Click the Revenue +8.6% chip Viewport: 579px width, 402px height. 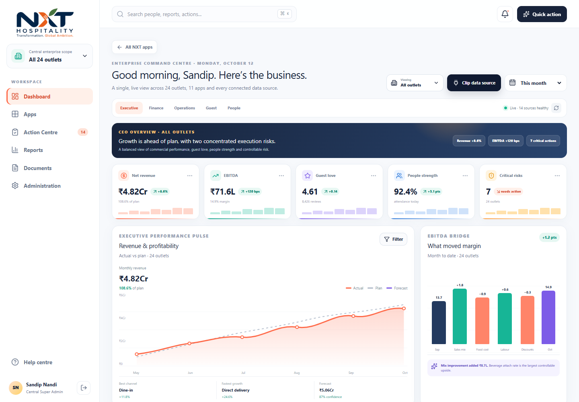(x=469, y=141)
